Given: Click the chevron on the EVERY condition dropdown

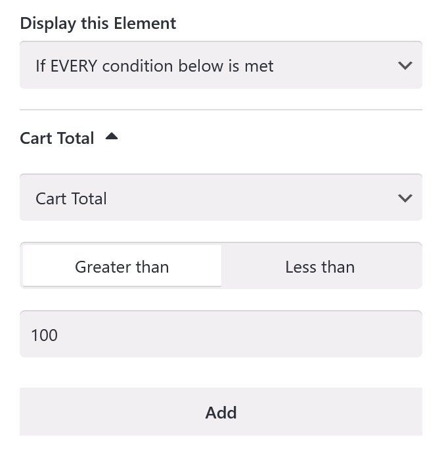Looking at the screenshot, I should (405, 66).
